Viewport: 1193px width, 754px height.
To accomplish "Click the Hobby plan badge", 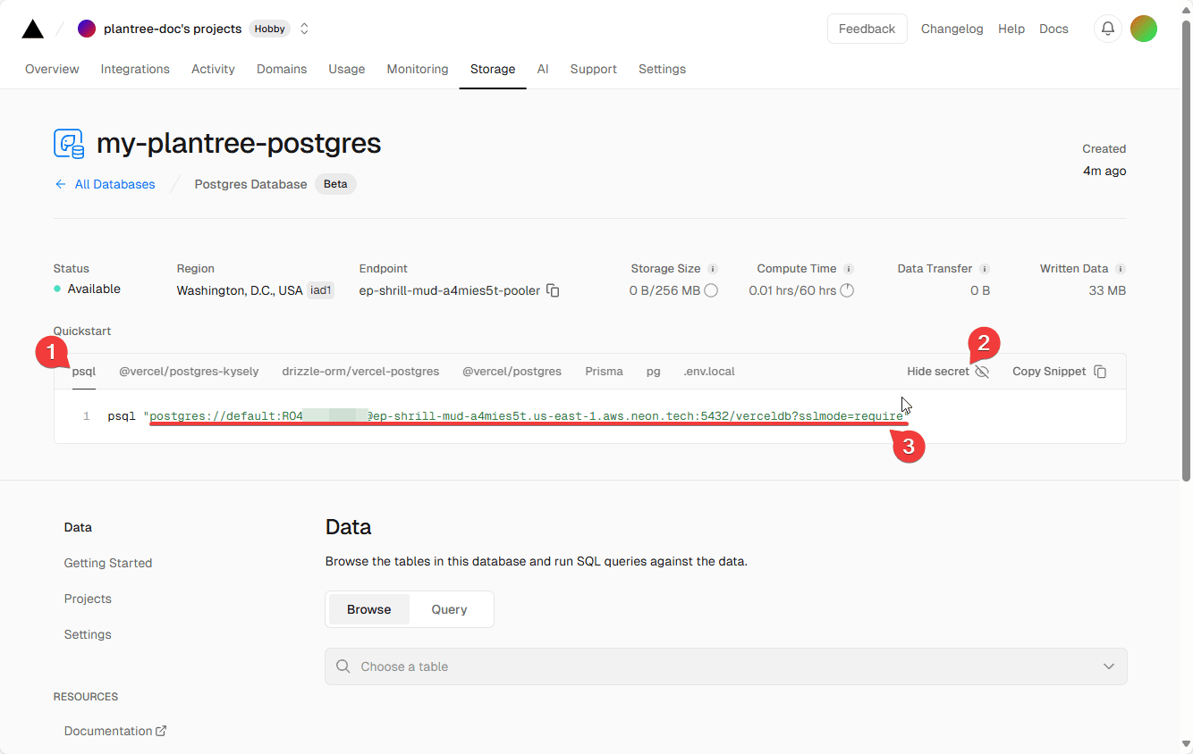I will [x=269, y=29].
